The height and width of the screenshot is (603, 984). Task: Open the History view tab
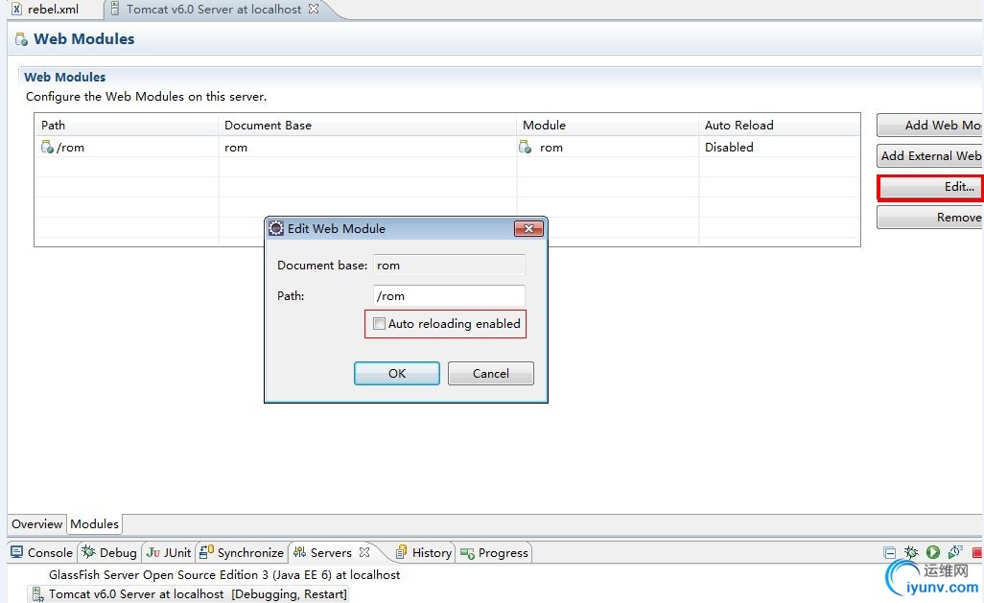424,552
